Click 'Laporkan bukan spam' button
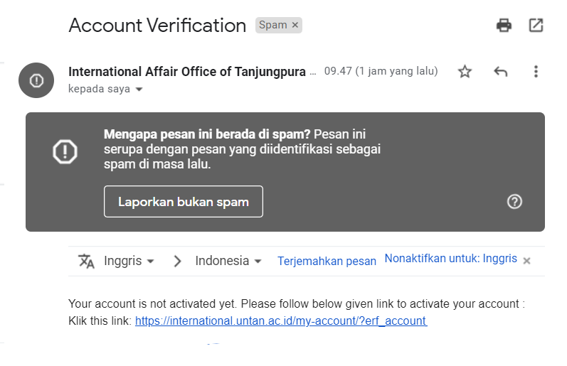Screen dimensions: 567x366 coord(184,202)
